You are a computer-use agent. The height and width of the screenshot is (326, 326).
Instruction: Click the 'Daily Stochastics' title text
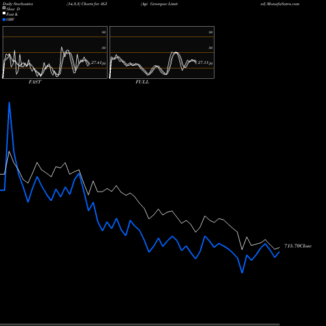click(18, 4)
